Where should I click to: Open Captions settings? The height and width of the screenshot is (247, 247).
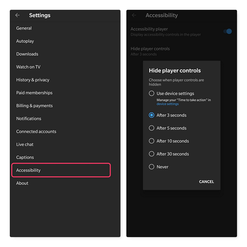25,157
